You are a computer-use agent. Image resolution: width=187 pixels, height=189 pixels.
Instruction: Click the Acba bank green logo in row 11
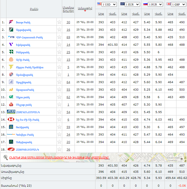tap(11, 97)
